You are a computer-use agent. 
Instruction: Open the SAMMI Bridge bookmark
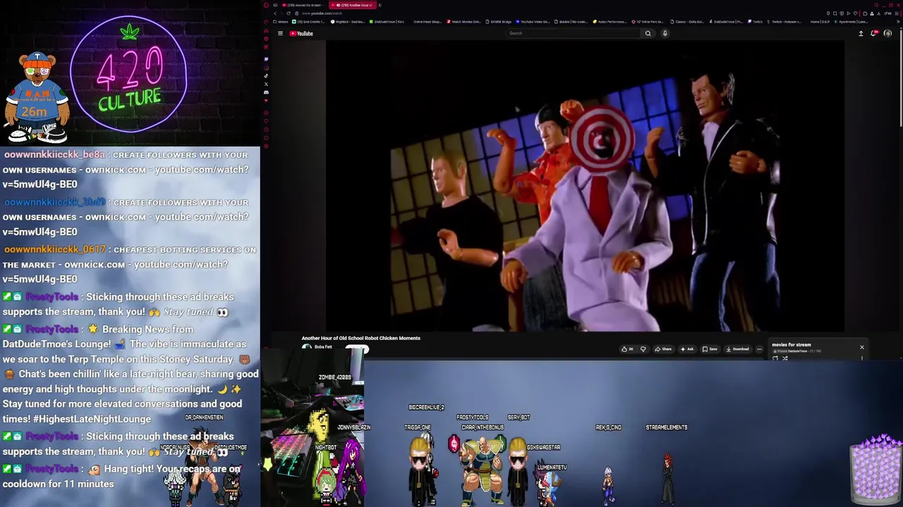pyautogui.click(x=499, y=22)
